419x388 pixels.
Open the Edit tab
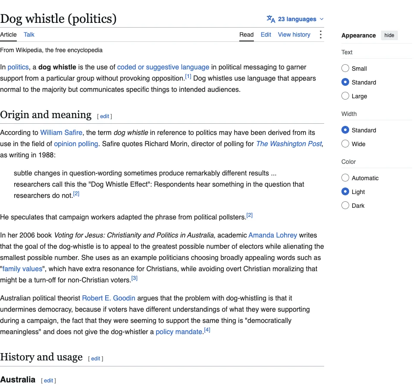tap(266, 35)
